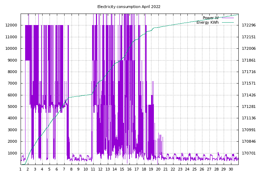Click the 171281 right axis value
Image resolution: width=268 pixels, height=174 pixels.
tap(249, 106)
